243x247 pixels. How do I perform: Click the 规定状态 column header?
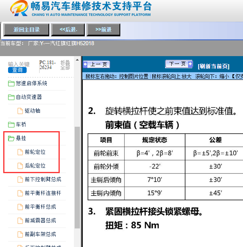(x=155, y=140)
